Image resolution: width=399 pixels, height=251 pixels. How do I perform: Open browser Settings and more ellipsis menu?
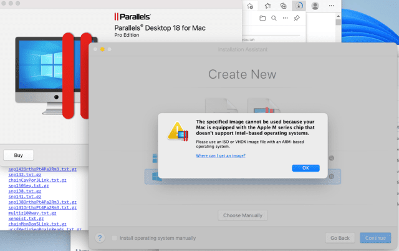click(x=332, y=6)
